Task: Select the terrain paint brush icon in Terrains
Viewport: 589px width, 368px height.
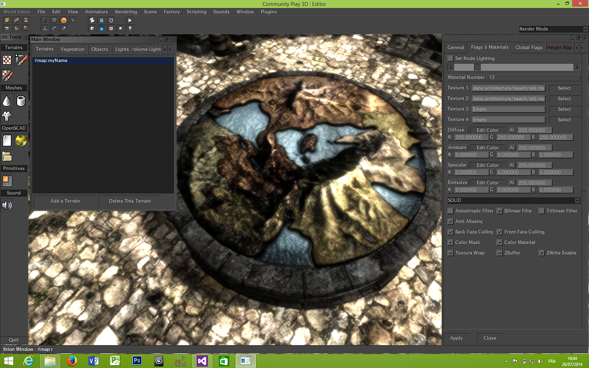Action: 20,60
